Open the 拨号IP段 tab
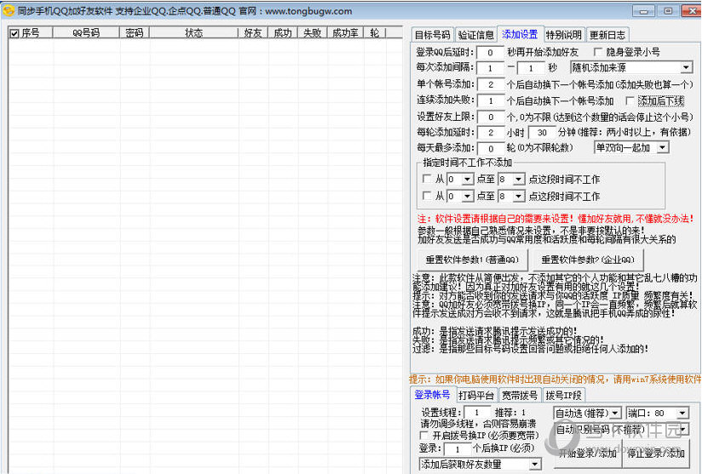 (x=563, y=396)
